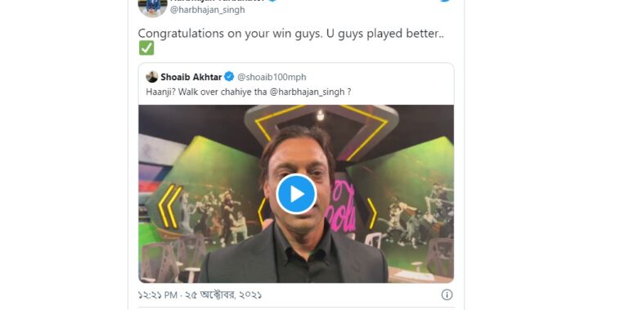620x310 pixels.
Task: Click the blue verified badge next to Shoaib Akhtar
Action: point(229,77)
